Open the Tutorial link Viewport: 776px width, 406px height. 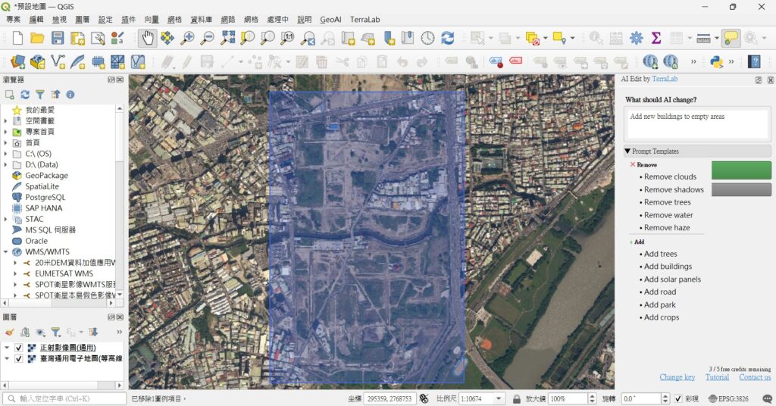(x=717, y=376)
